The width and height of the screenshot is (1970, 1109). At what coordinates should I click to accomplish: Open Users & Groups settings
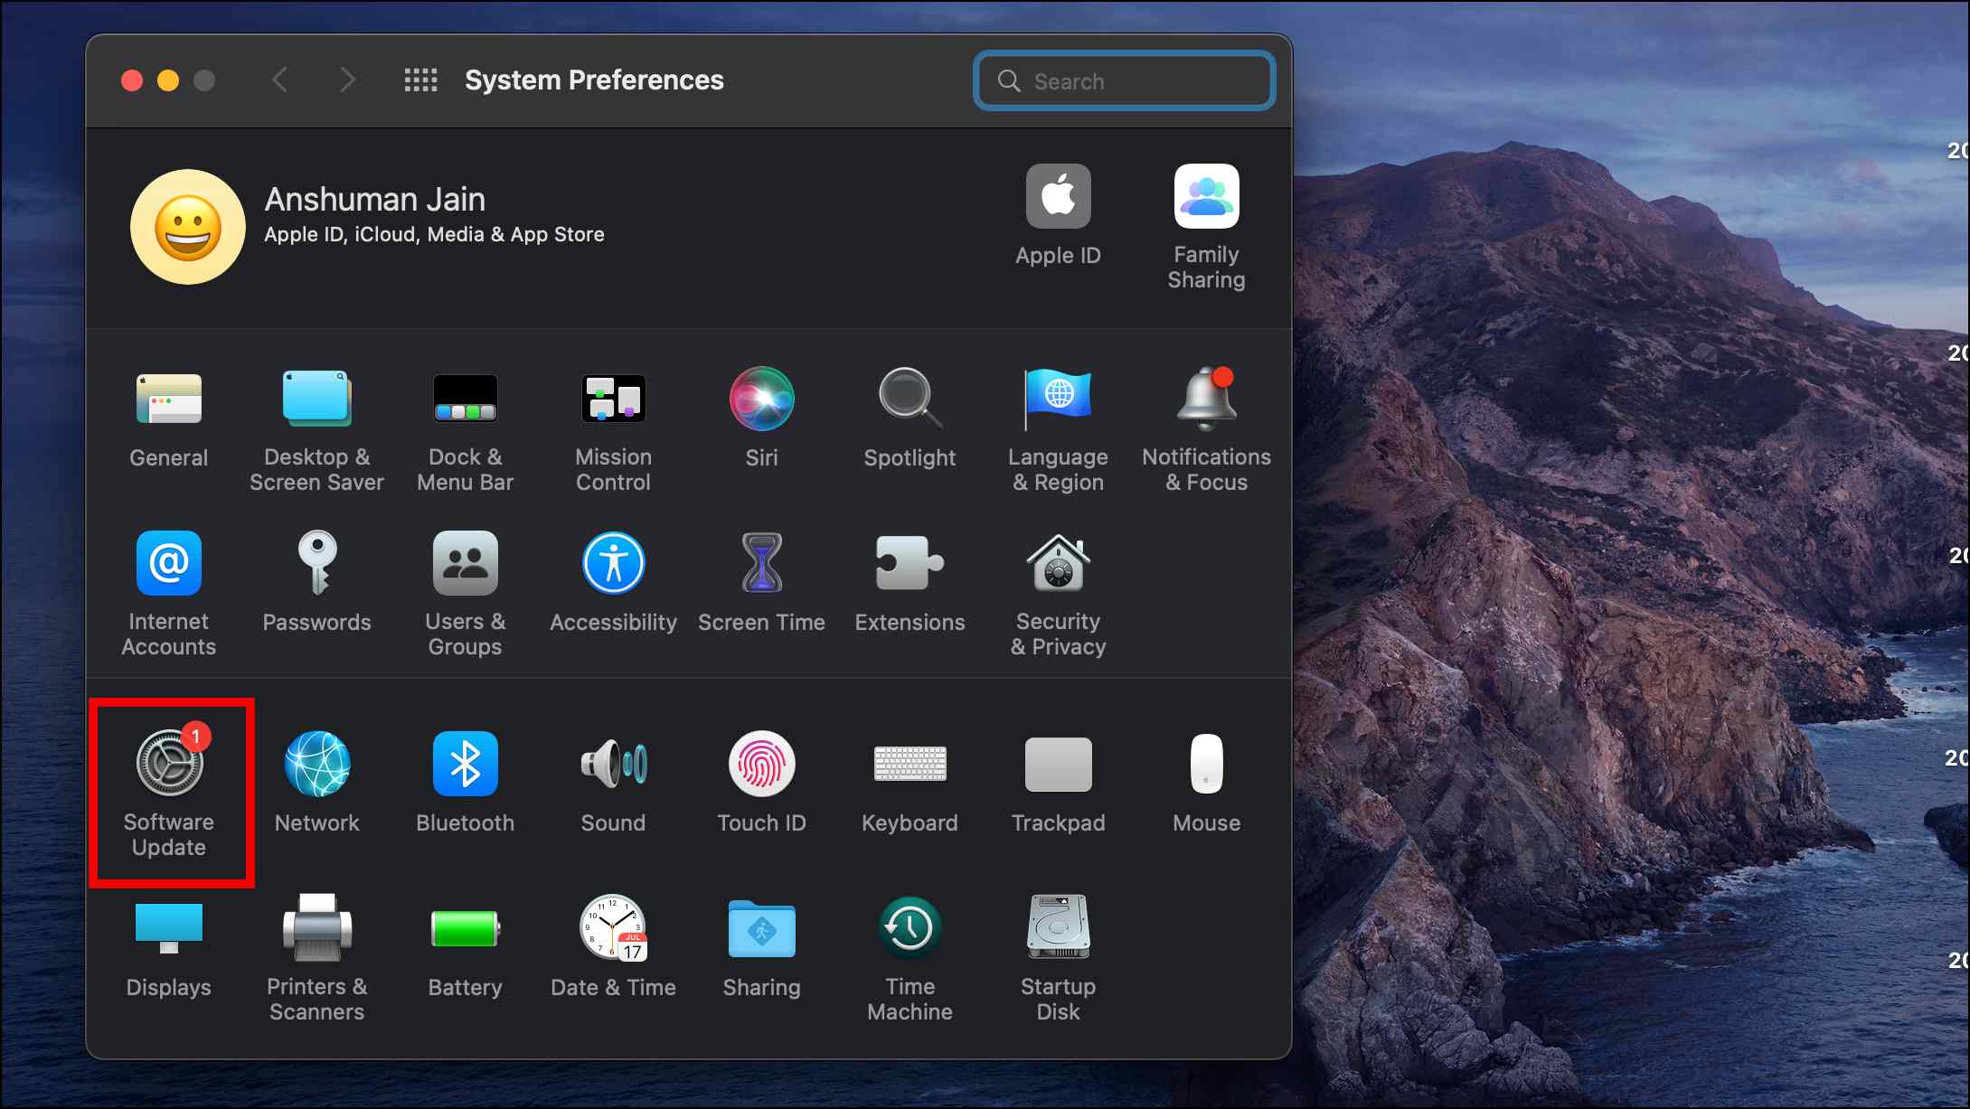[465, 594]
